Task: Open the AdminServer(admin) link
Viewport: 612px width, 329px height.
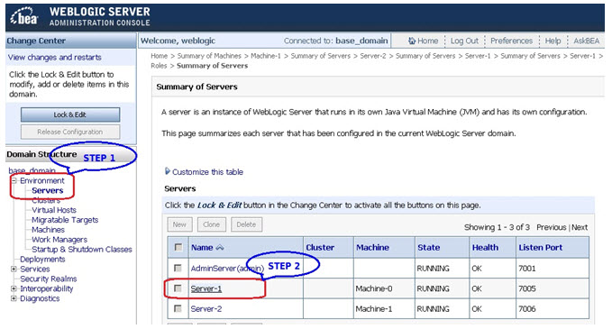Action: pyautogui.click(x=227, y=269)
